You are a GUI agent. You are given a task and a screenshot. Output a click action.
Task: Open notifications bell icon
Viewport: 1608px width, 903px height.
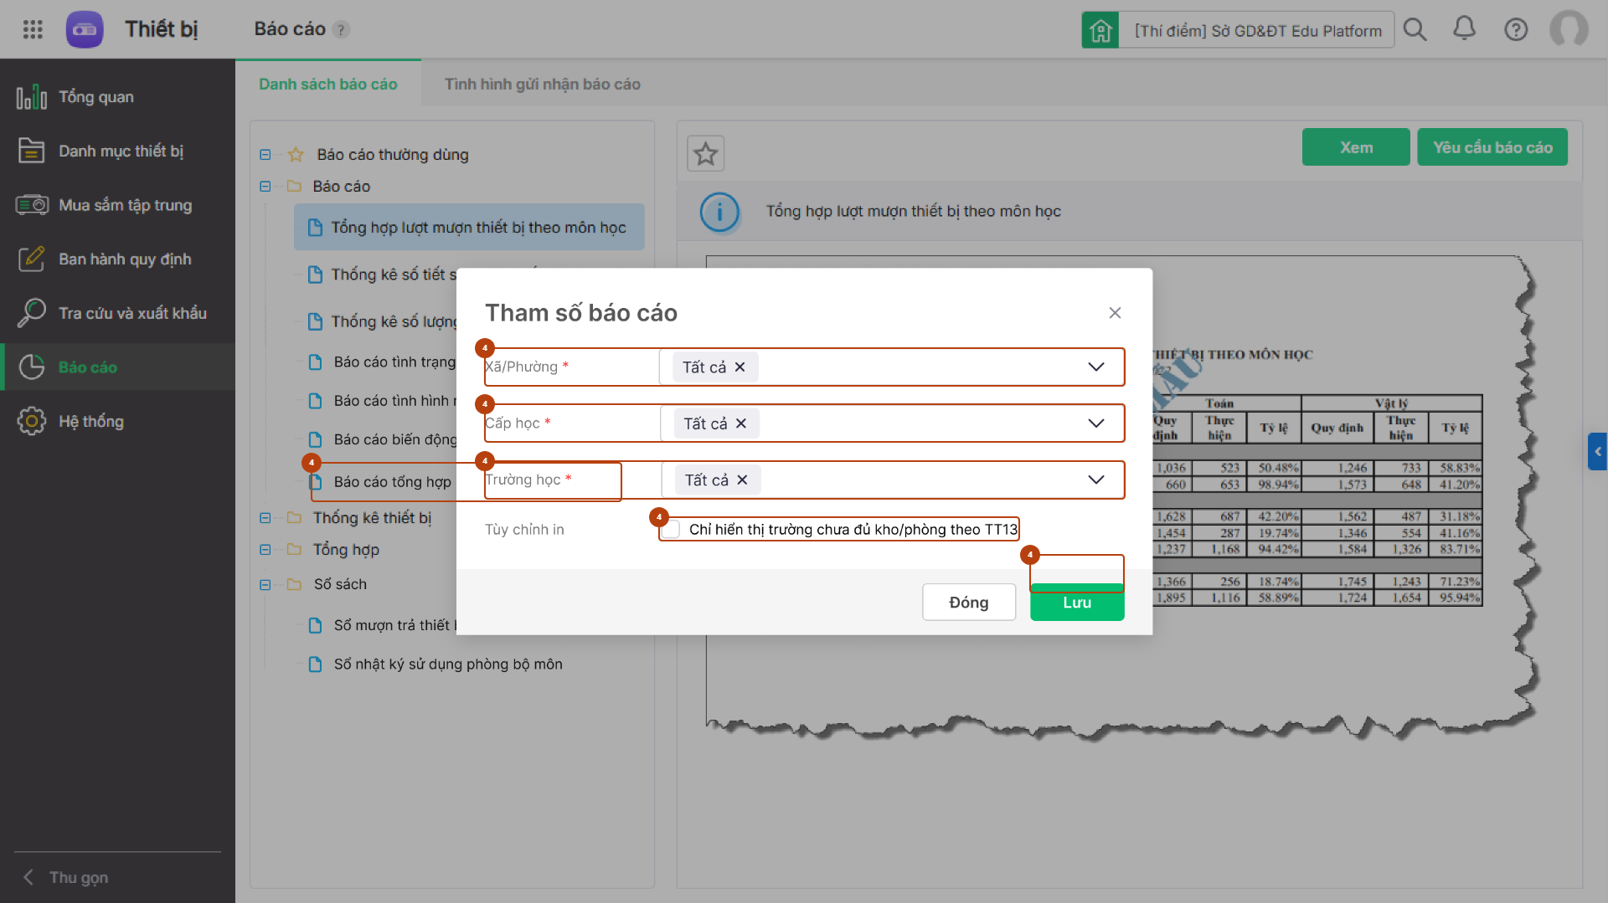pos(1464,29)
